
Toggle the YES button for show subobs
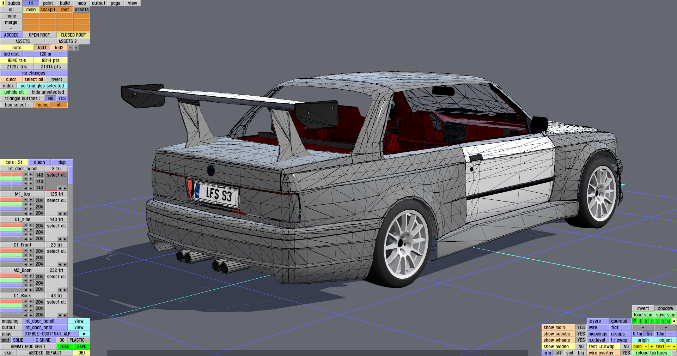coord(581,334)
